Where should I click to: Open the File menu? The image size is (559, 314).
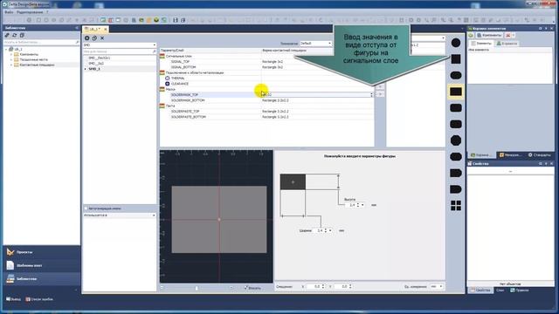[9, 12]
